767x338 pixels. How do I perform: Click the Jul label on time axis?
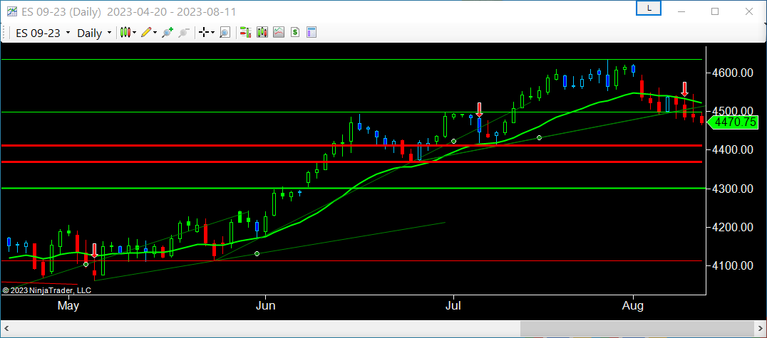(x=454, y=306)
